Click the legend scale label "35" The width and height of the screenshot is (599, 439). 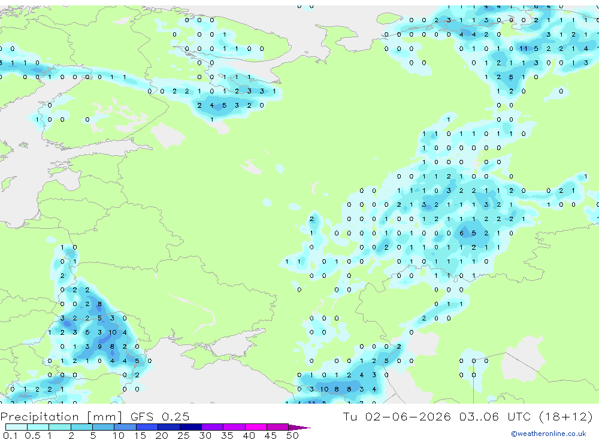[x=227, y=435]
